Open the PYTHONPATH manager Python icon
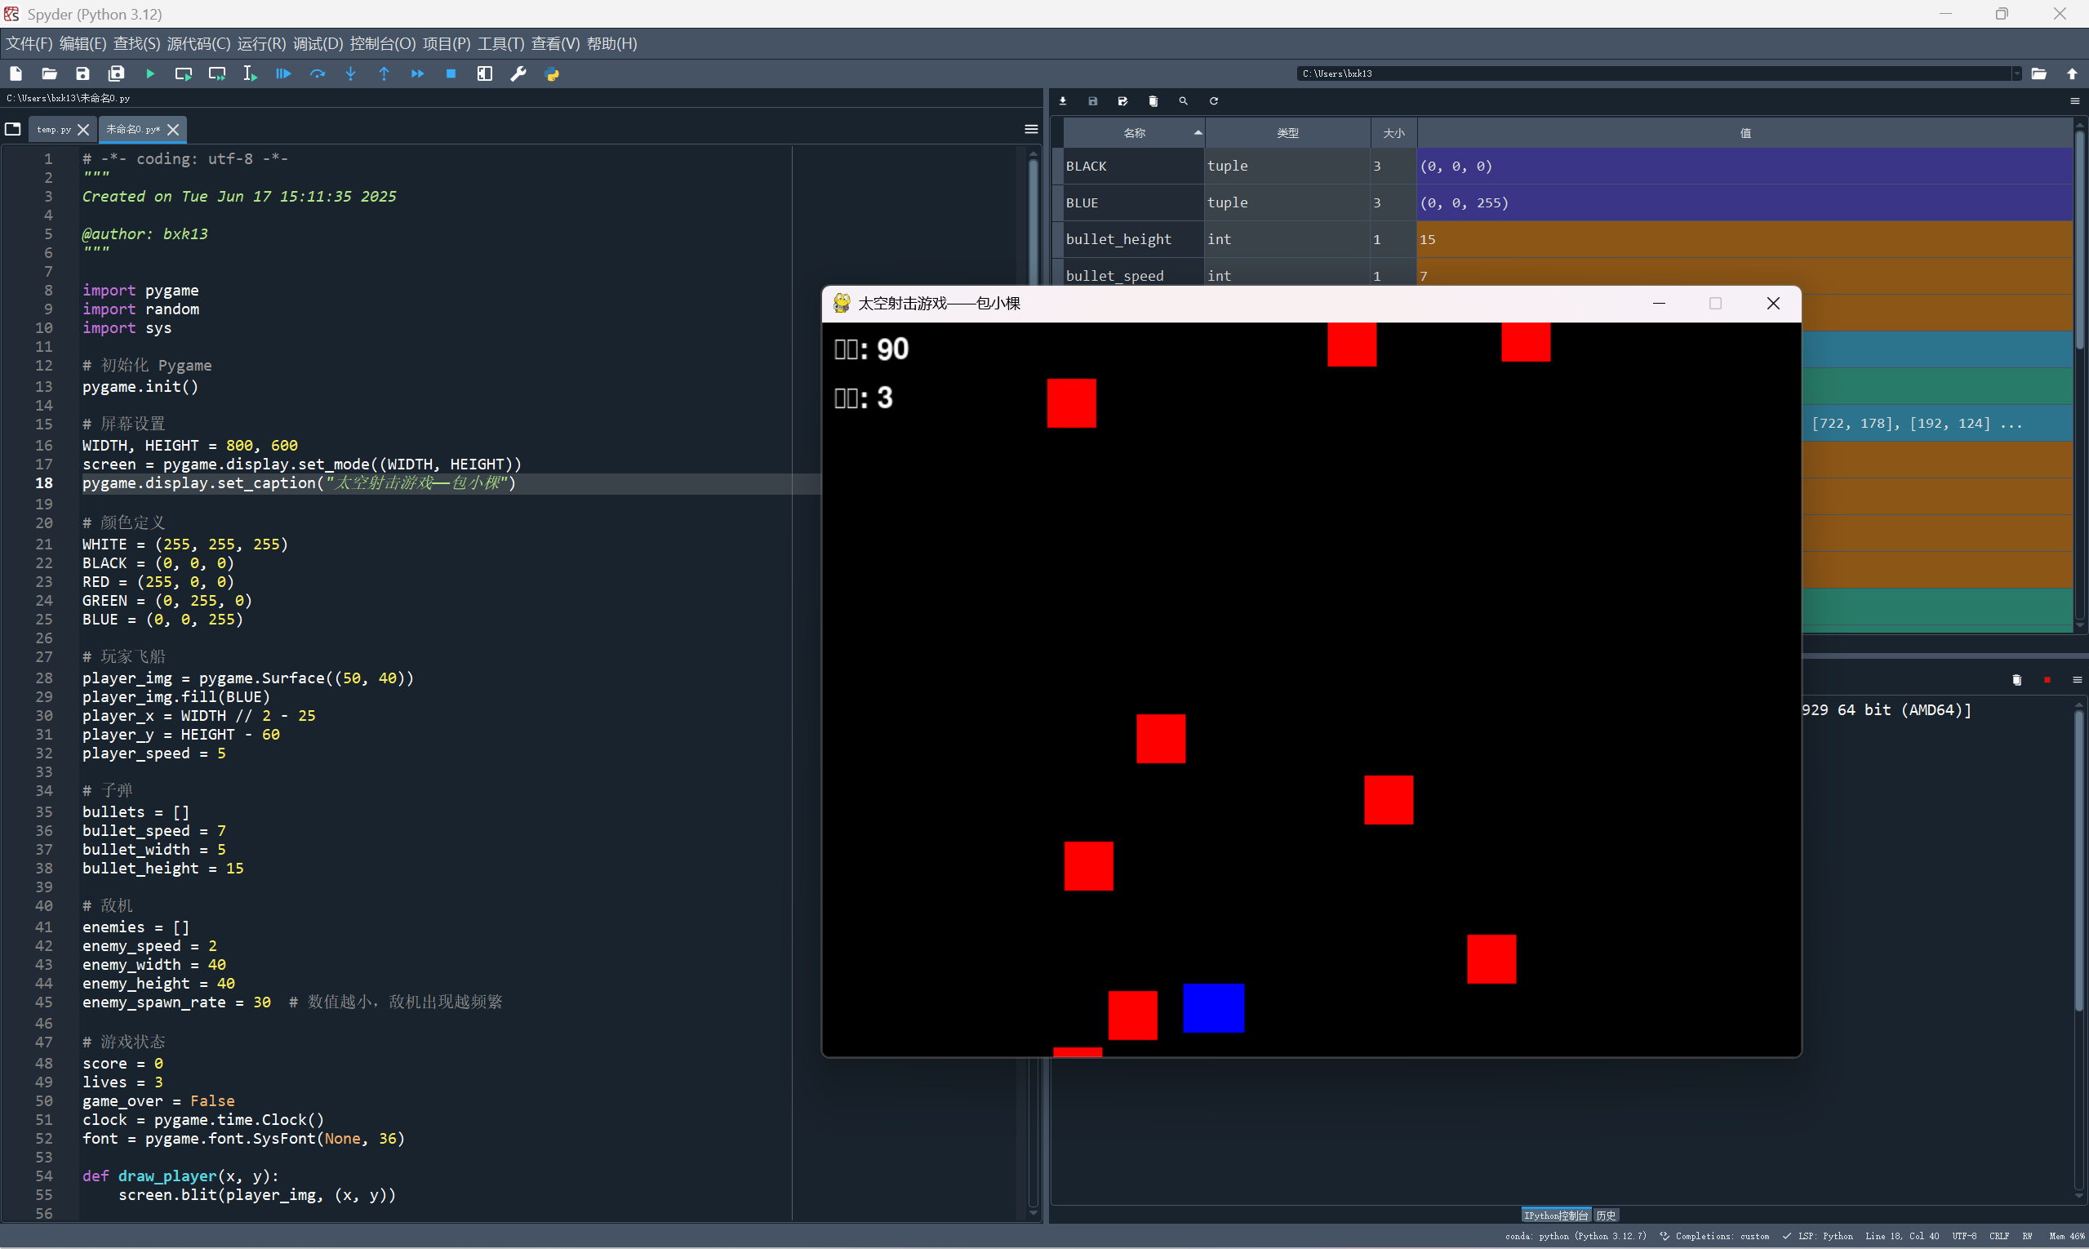2089x1249 pixels. pyautogui.click(x=552, y=74)
